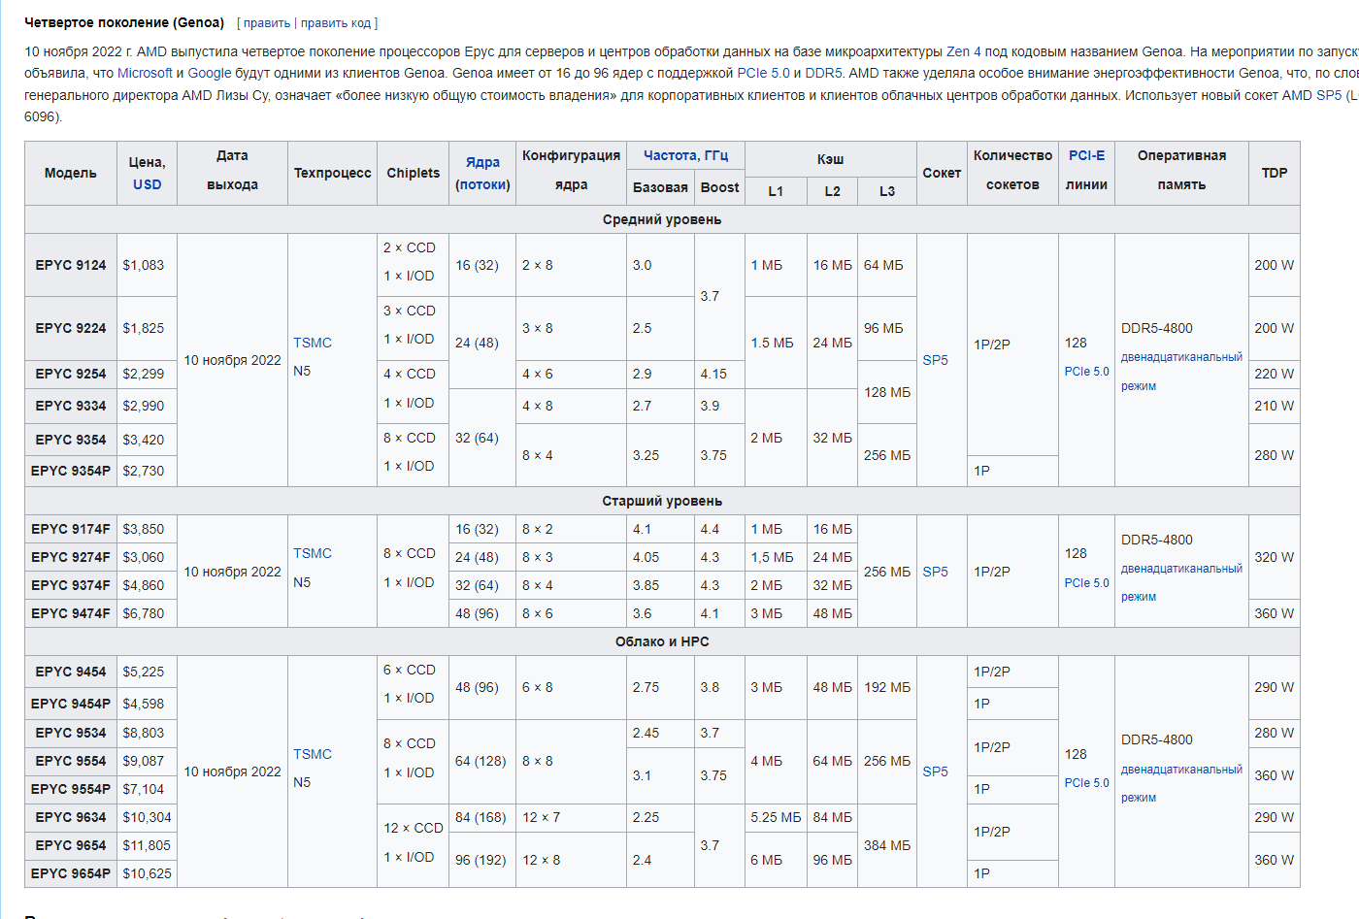Open the «Ядра (потоки)» header link
This screenshot has width=1359, height=919.
coord(482,174)
